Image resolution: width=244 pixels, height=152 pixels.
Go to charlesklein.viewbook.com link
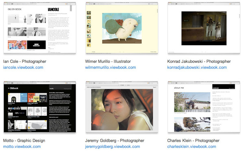click(192, 147)
